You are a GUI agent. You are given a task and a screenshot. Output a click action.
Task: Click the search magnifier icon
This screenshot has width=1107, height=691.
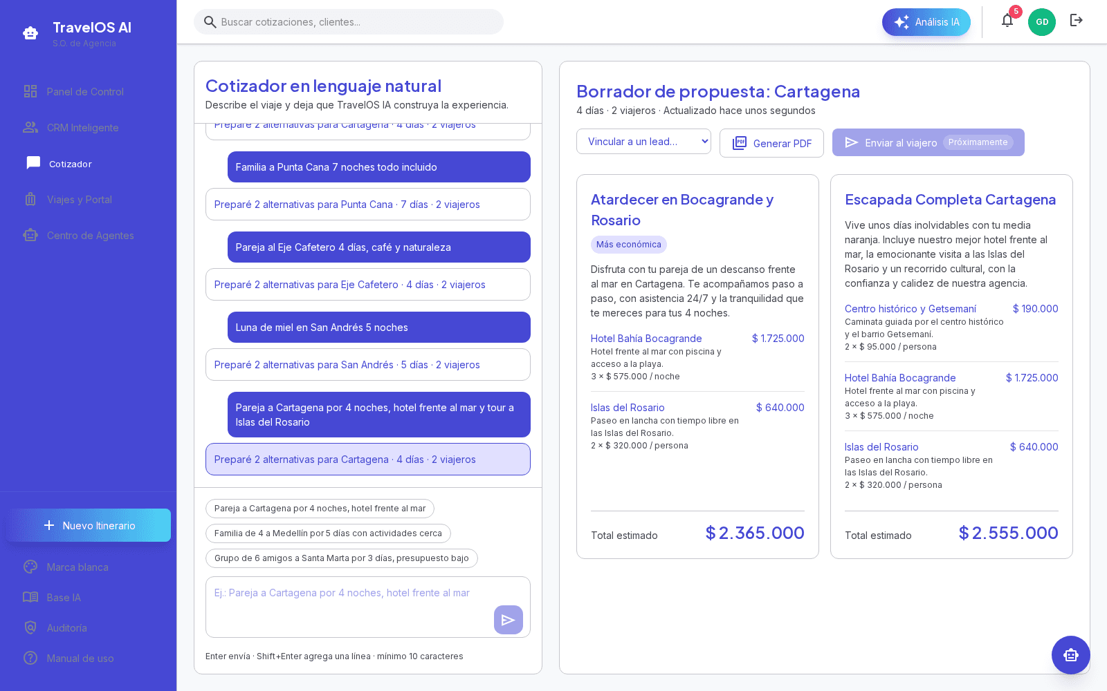click(210, 22)
